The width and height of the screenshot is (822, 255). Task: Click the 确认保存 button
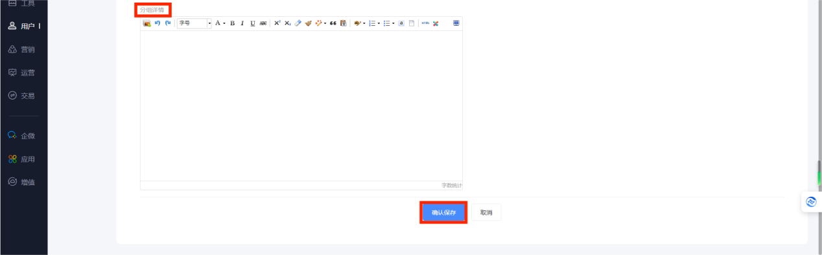pos(444,212)
